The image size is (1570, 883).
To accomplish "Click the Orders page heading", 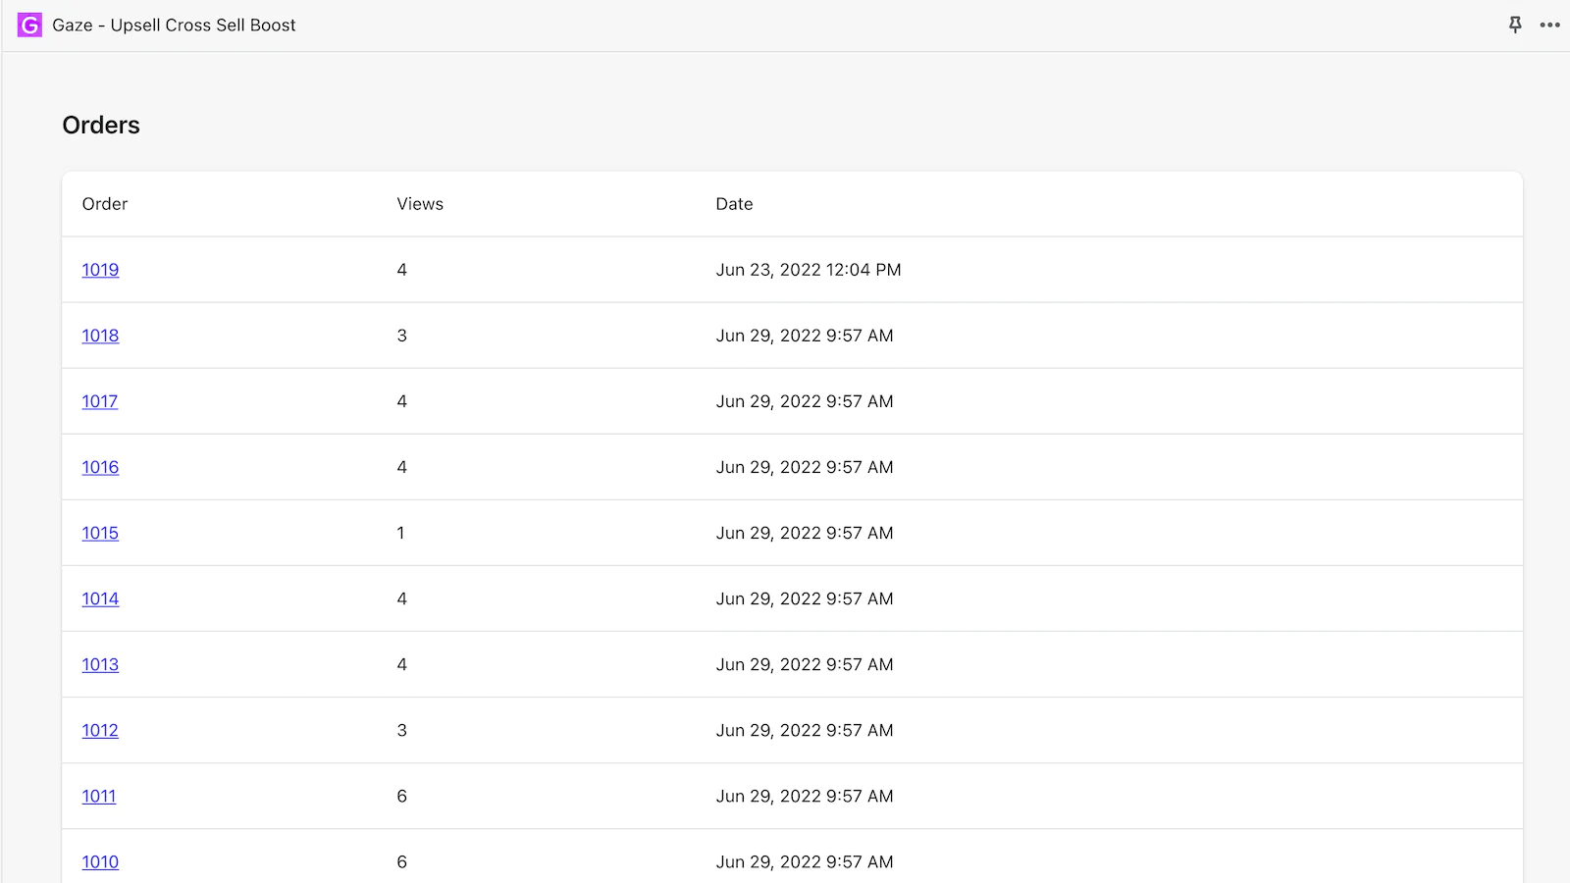I will click(101, 126).
